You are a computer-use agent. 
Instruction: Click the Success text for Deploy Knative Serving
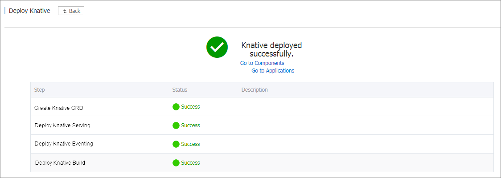(x=190, y=125)
